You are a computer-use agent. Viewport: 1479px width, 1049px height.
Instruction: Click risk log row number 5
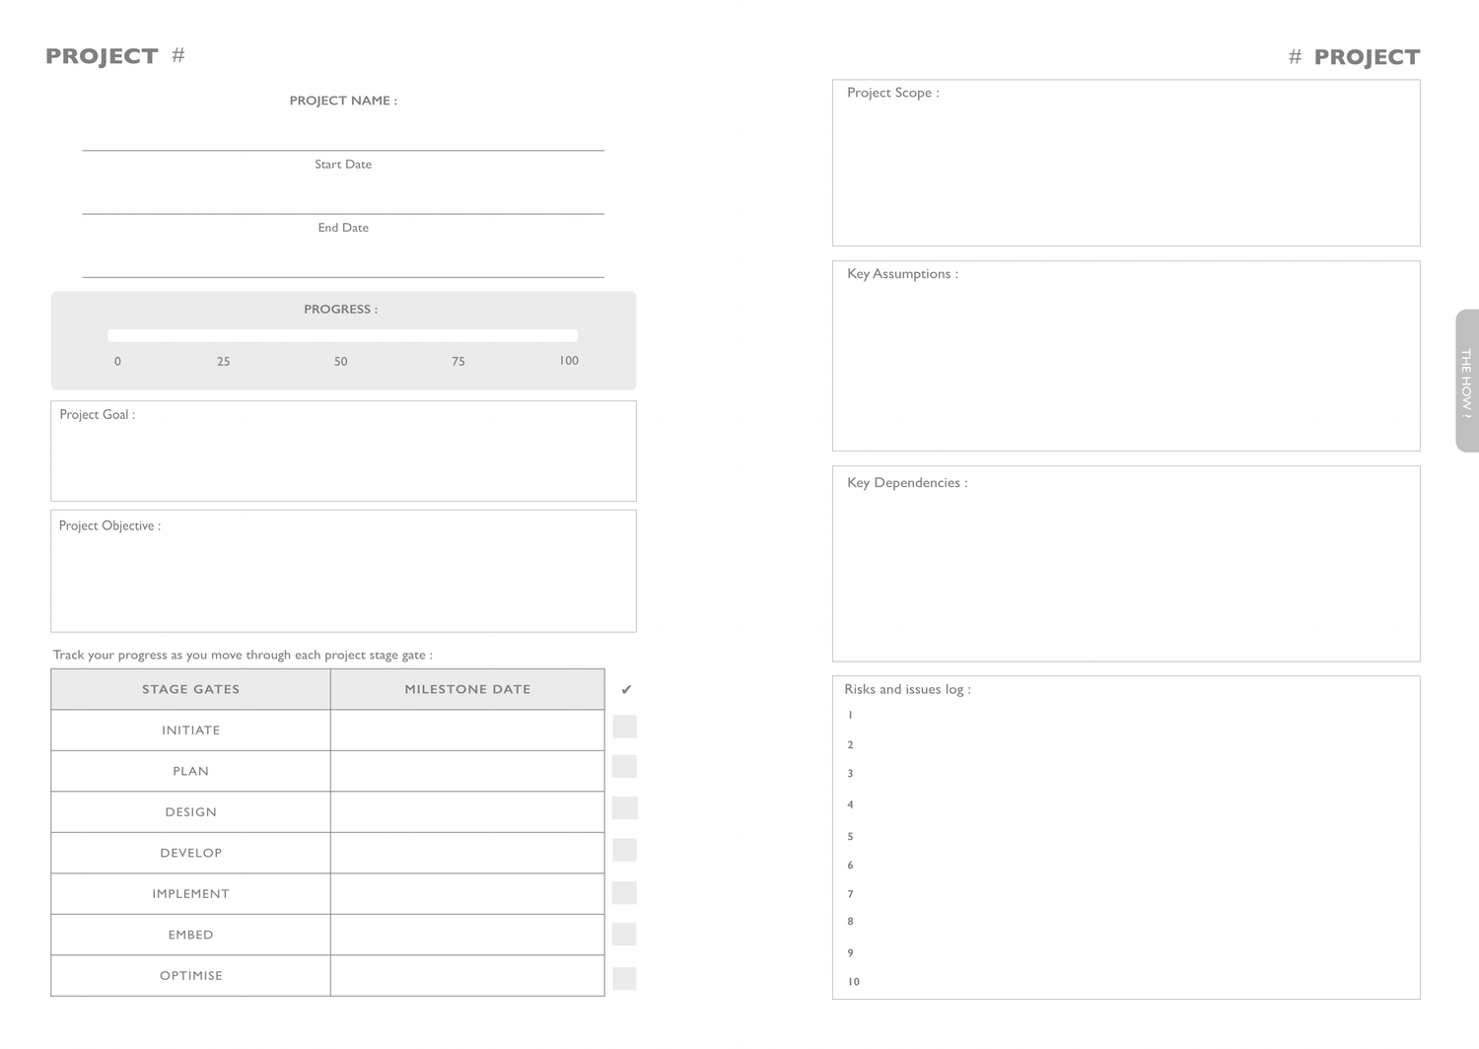click(850, 837)
